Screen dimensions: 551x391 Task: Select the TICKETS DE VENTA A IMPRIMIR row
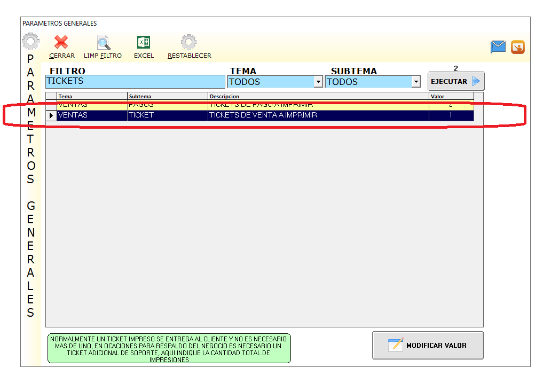tap(318, 115)
